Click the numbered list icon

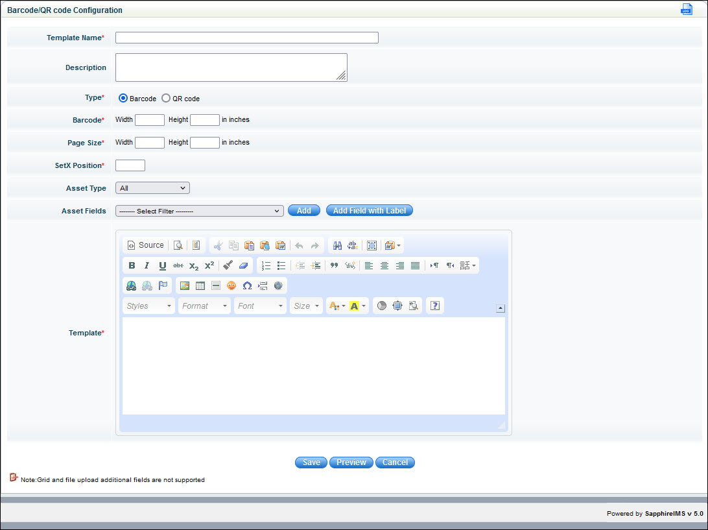tap(266, 265)
